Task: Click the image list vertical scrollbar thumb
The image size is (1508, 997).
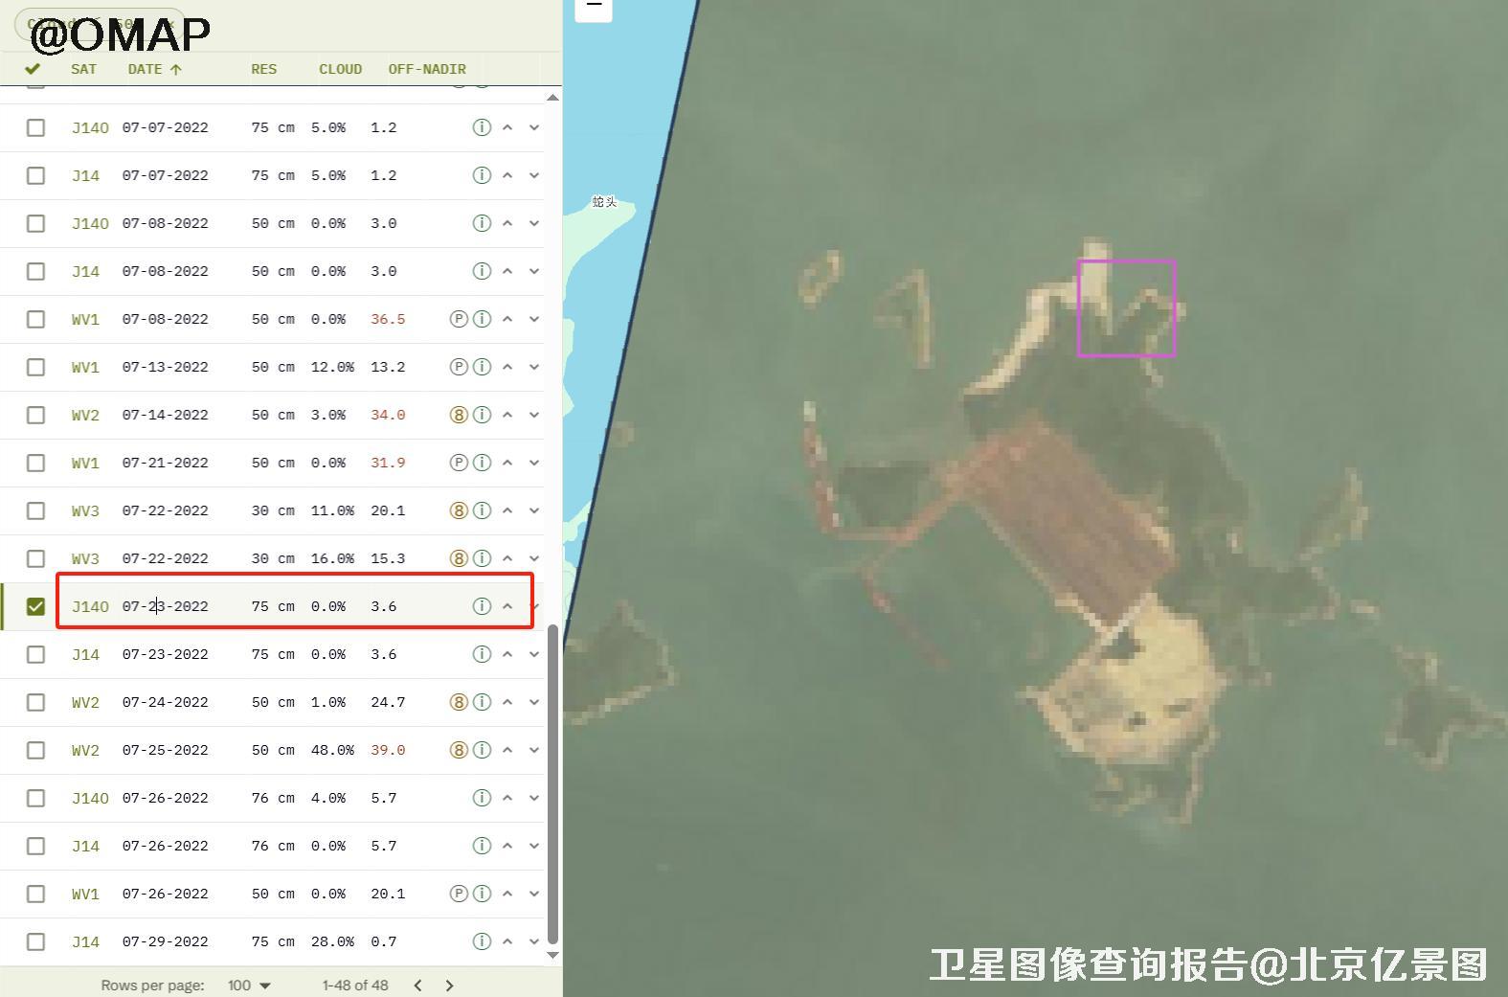Action: 552,783
